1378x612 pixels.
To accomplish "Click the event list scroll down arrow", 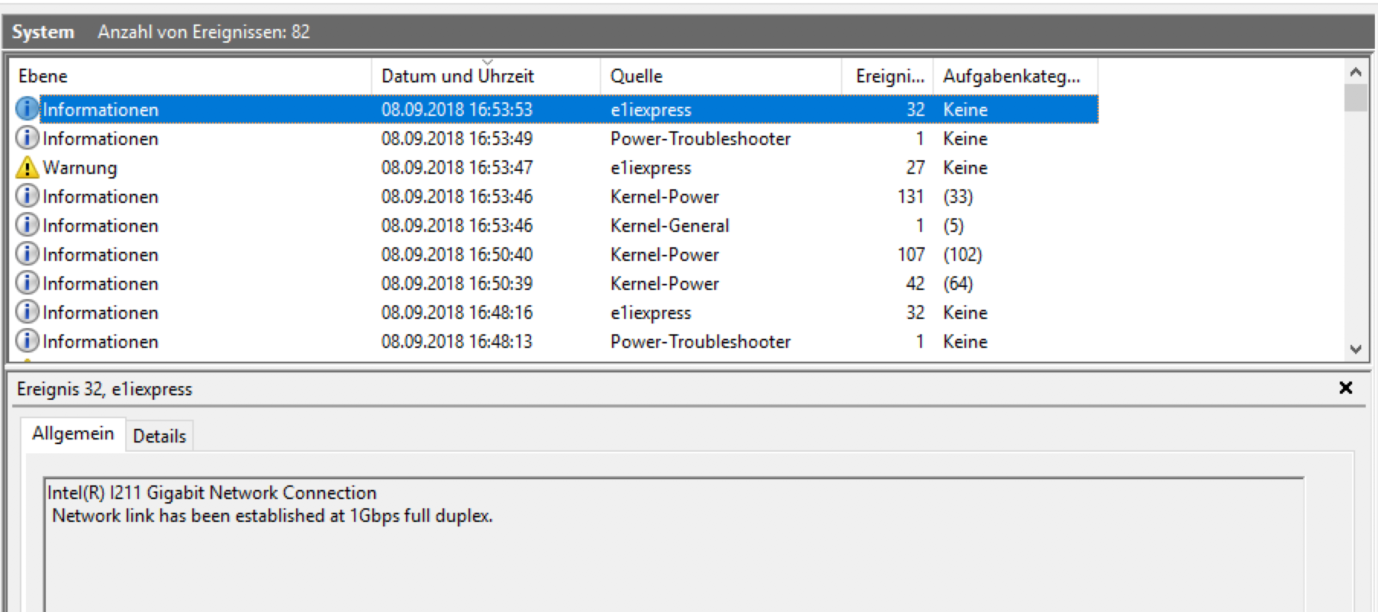I will pyautogui.click(x=1356, y=349).
